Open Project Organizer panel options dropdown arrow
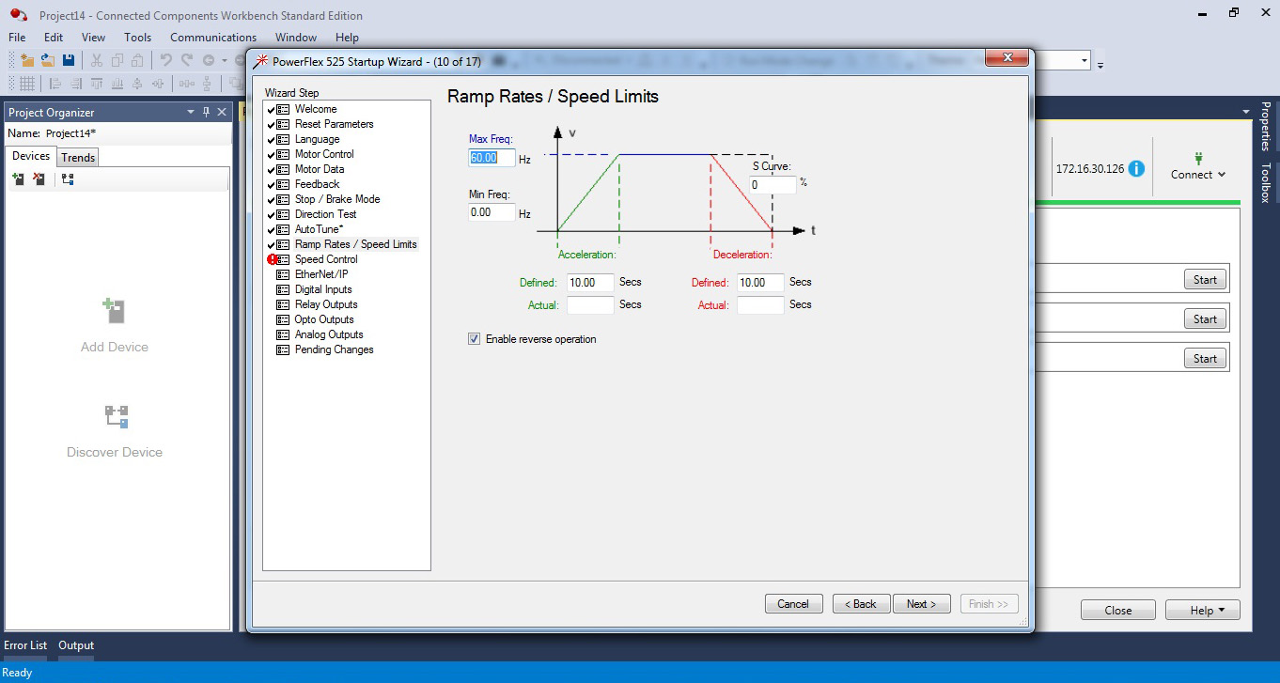 (x=191, y=112)
